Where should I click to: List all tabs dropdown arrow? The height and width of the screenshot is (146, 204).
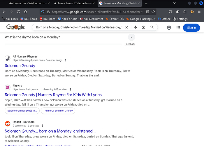click(175, 3)
